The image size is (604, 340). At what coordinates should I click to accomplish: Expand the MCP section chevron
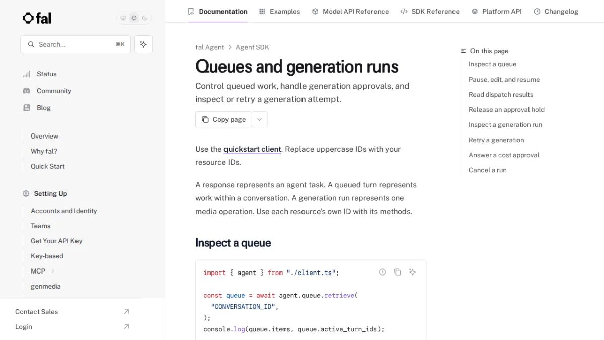[53, 271]
